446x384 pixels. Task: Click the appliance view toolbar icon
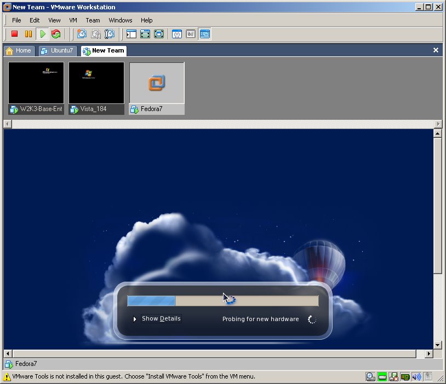191,34
